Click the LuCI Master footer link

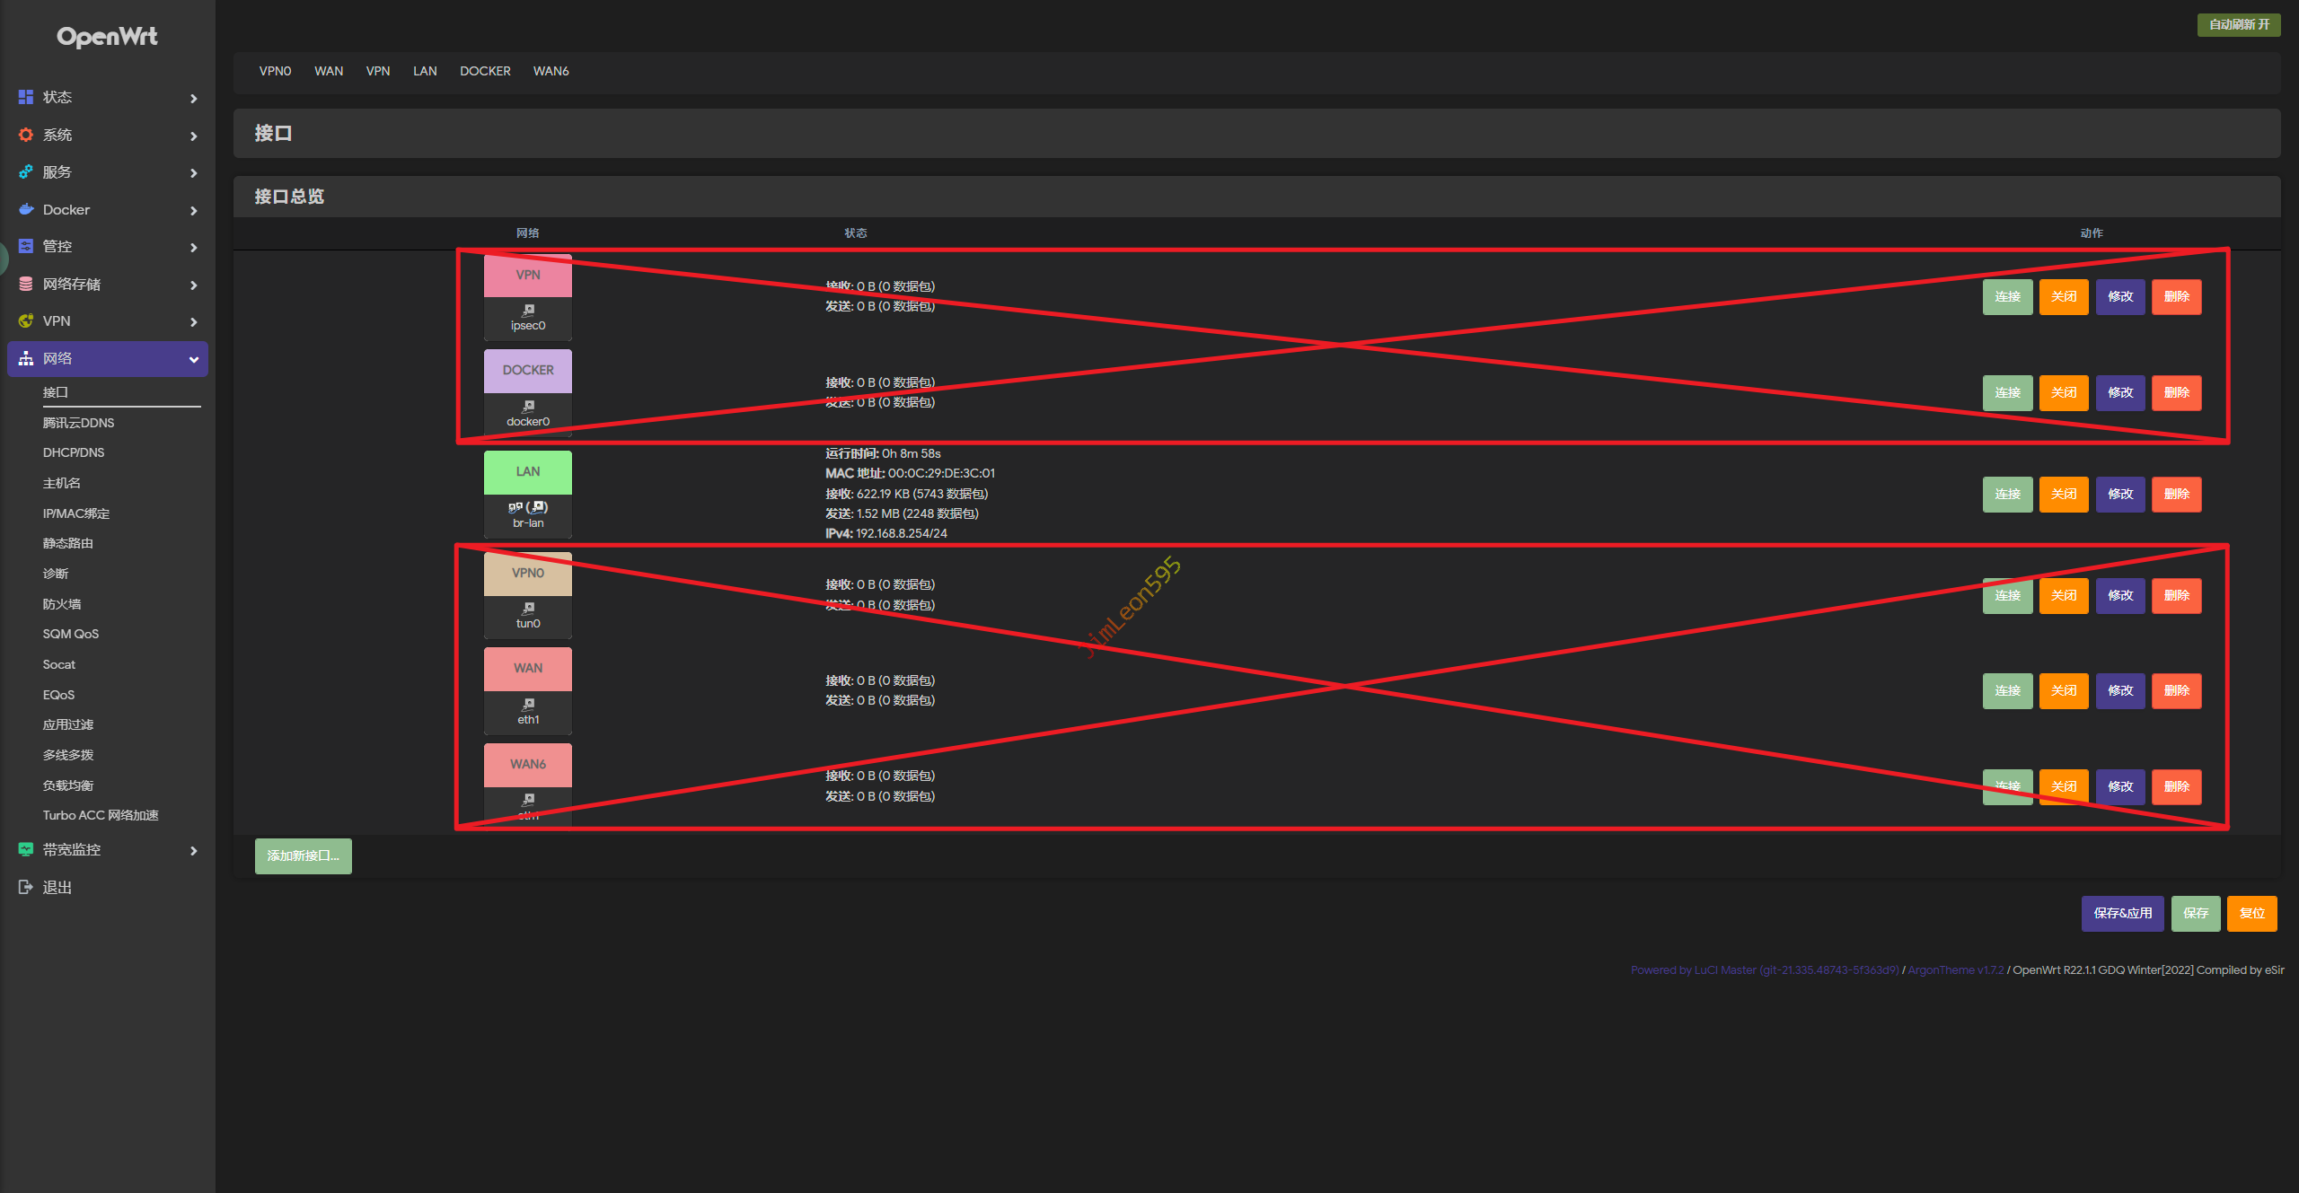(x=1764, y=969)
